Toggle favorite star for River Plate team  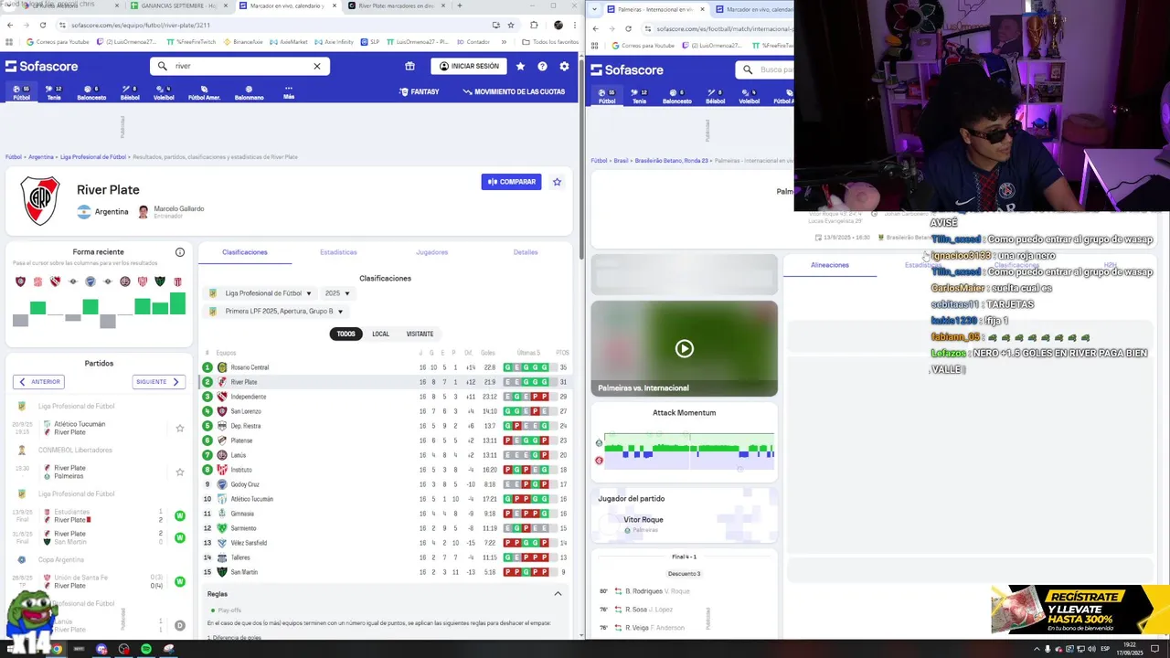click(x=557, y=182)
